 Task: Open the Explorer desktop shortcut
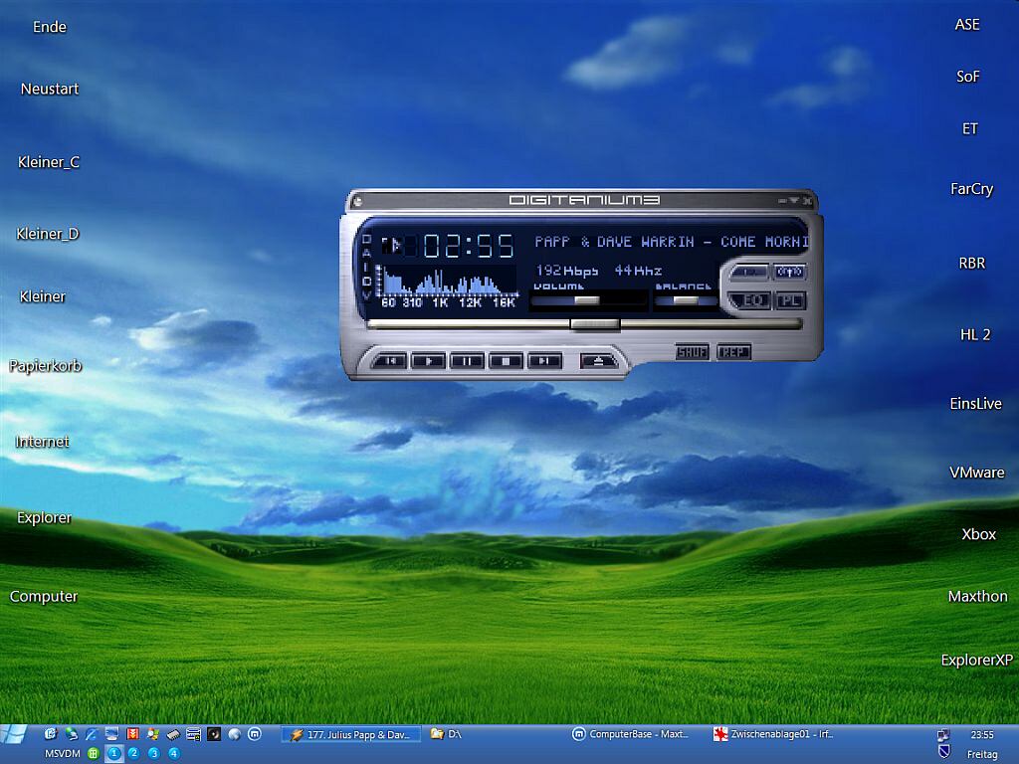[x=44, y=517]
